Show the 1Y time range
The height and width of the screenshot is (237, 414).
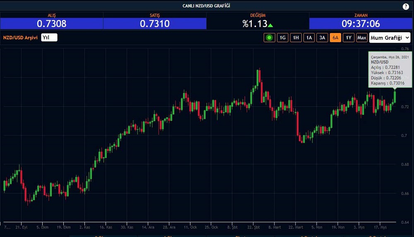click(x=349, y=38)
